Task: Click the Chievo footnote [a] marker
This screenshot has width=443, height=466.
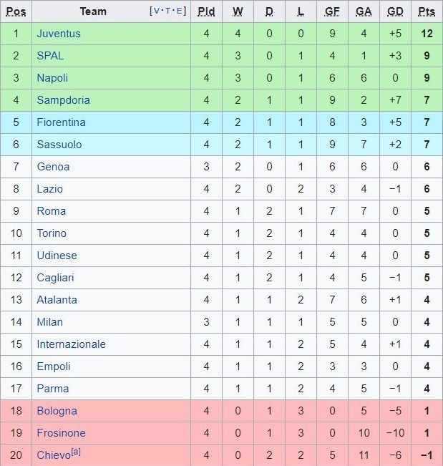Action: click(75, 453)
